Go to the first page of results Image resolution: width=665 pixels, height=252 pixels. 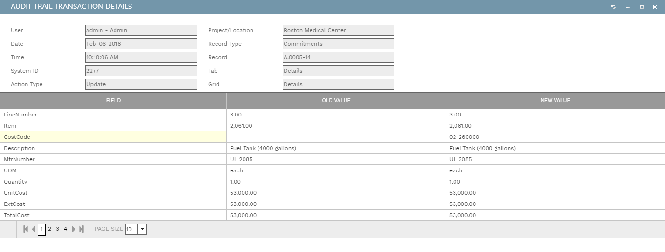pyautogui.click(x=26, y=229)
